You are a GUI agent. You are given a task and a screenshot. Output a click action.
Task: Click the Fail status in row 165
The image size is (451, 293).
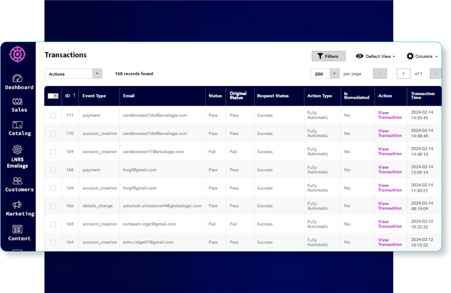tap(212, 224)
